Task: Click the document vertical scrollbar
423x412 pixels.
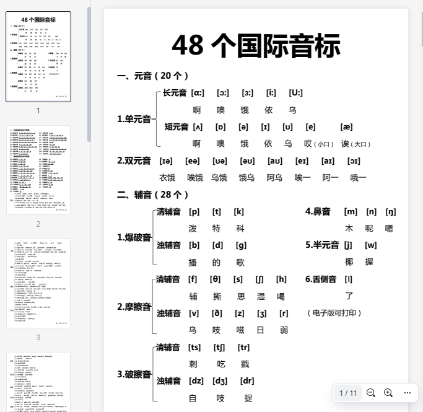Action: coord(421,30)
